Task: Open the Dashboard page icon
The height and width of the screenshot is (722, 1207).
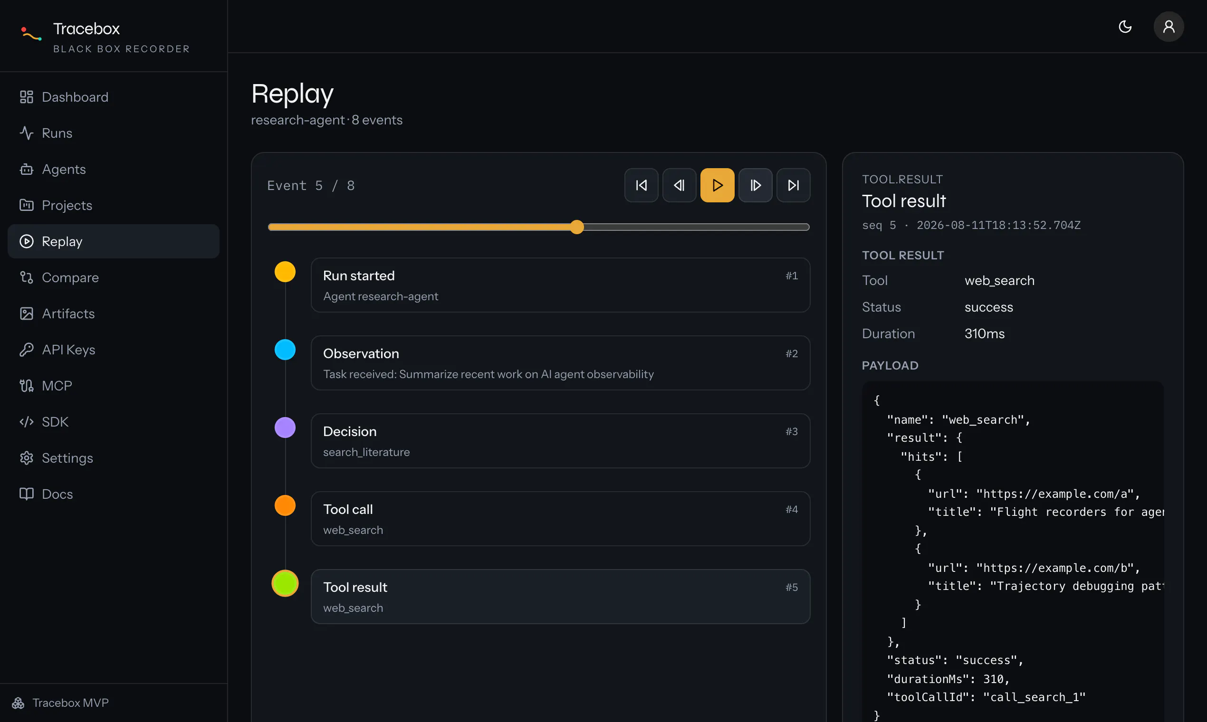Action: [x=26, y=97]
